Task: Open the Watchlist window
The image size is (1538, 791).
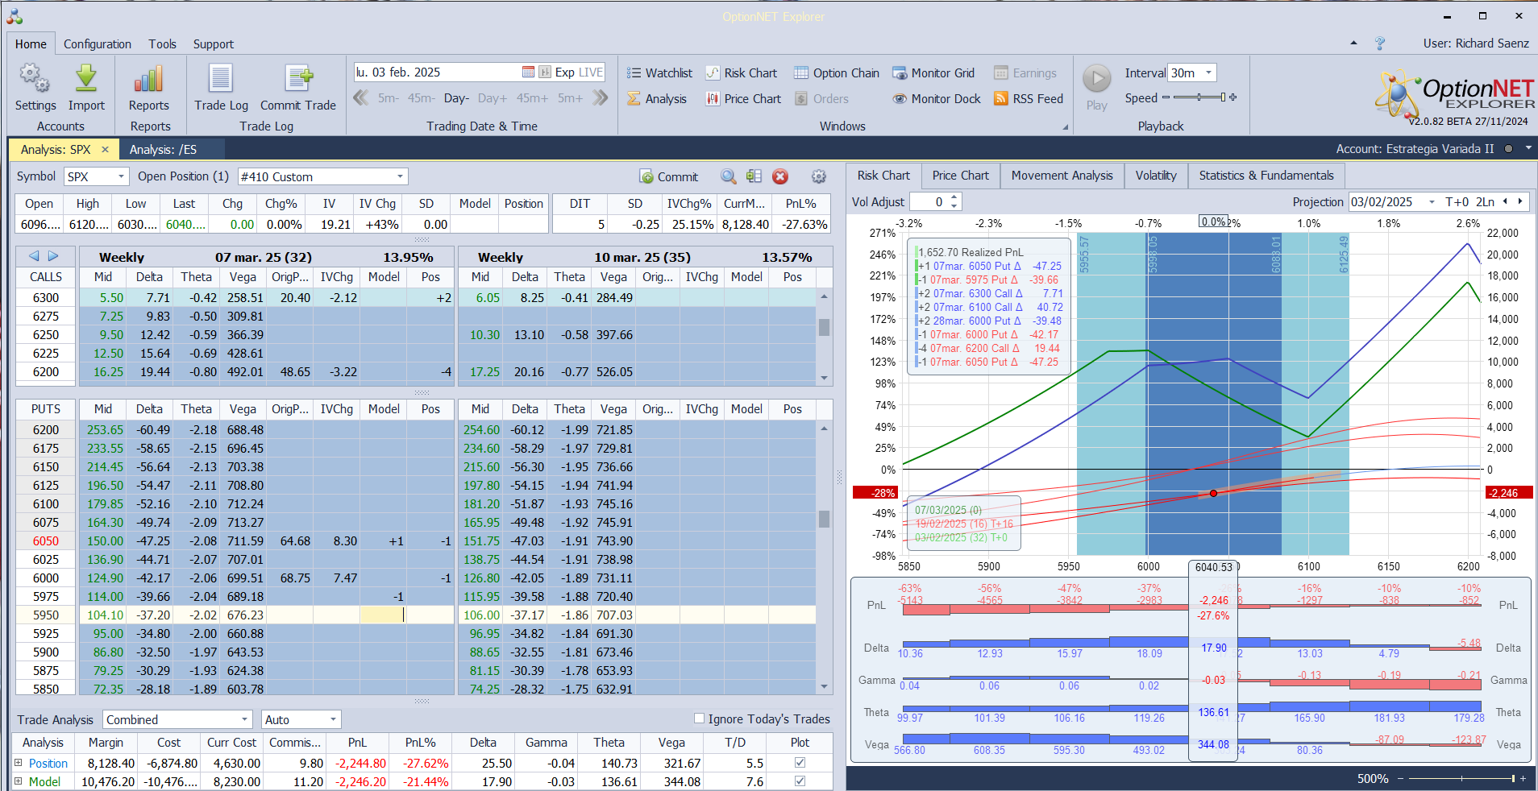Action: tap(659, 73)
